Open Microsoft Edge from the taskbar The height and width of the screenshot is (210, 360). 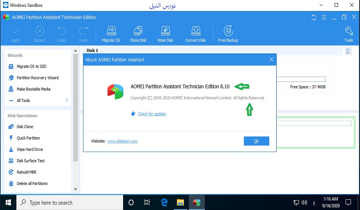[164, 202]
